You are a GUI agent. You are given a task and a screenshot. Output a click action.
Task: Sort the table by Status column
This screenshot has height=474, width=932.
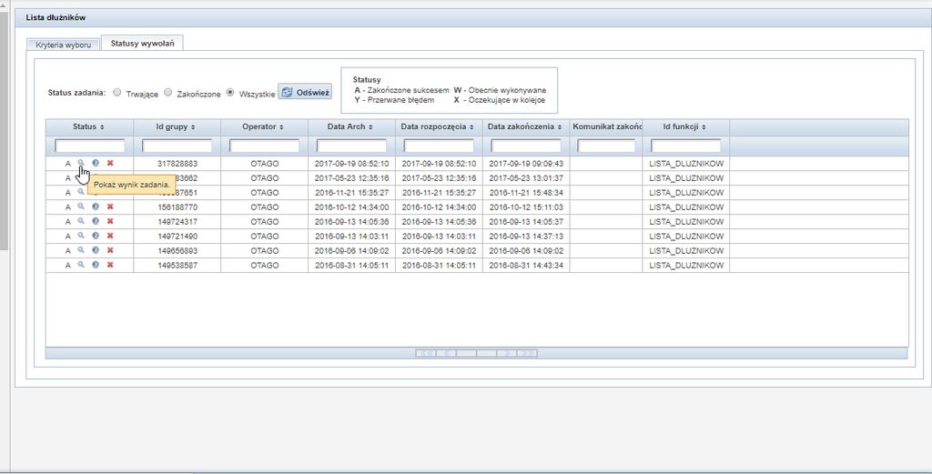click(x=89, y=127)
